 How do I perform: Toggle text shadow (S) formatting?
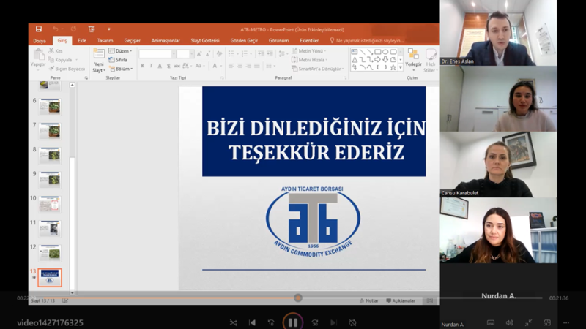(168, 66)
